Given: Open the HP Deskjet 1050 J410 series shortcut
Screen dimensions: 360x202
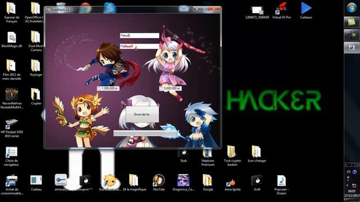Looking at the screenshot, I should 11,123.
